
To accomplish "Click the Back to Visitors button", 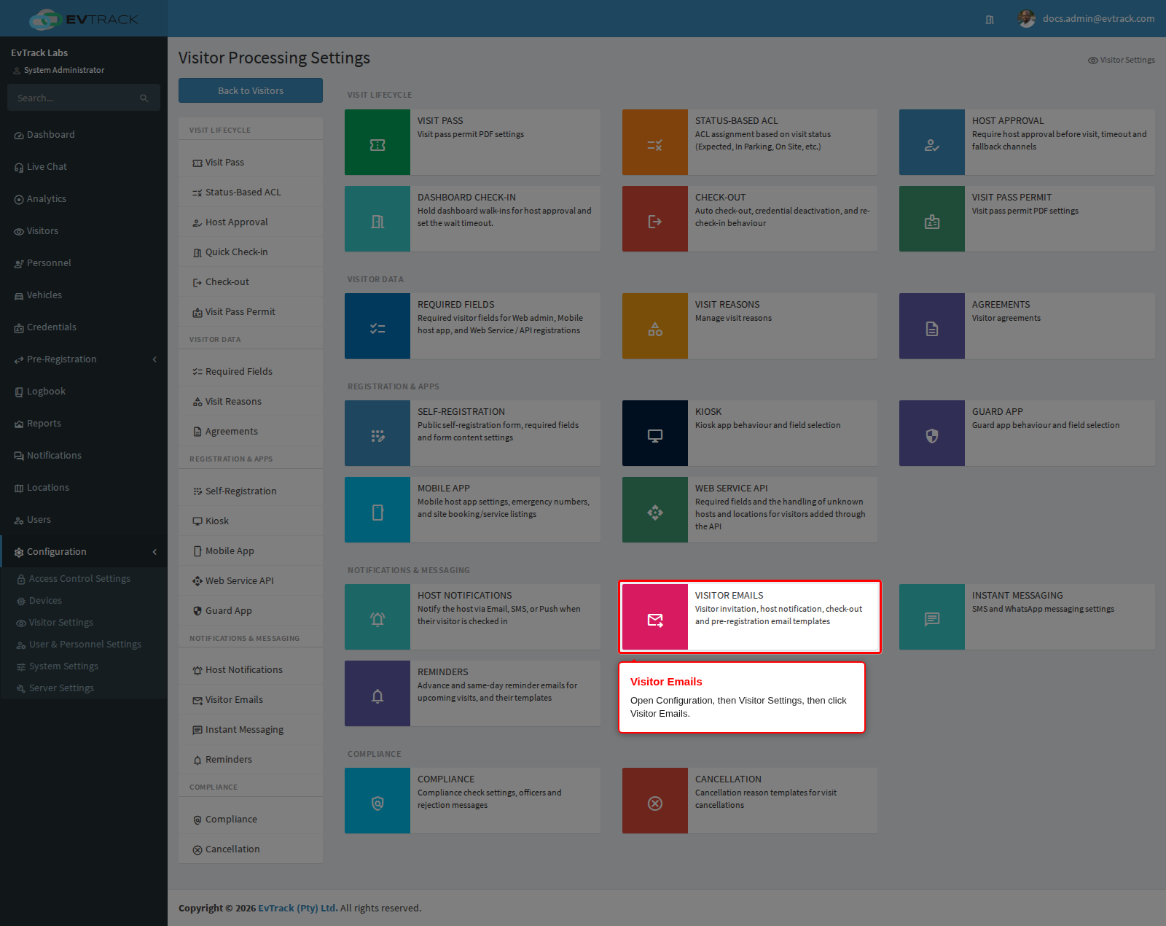I will (251, 90).
